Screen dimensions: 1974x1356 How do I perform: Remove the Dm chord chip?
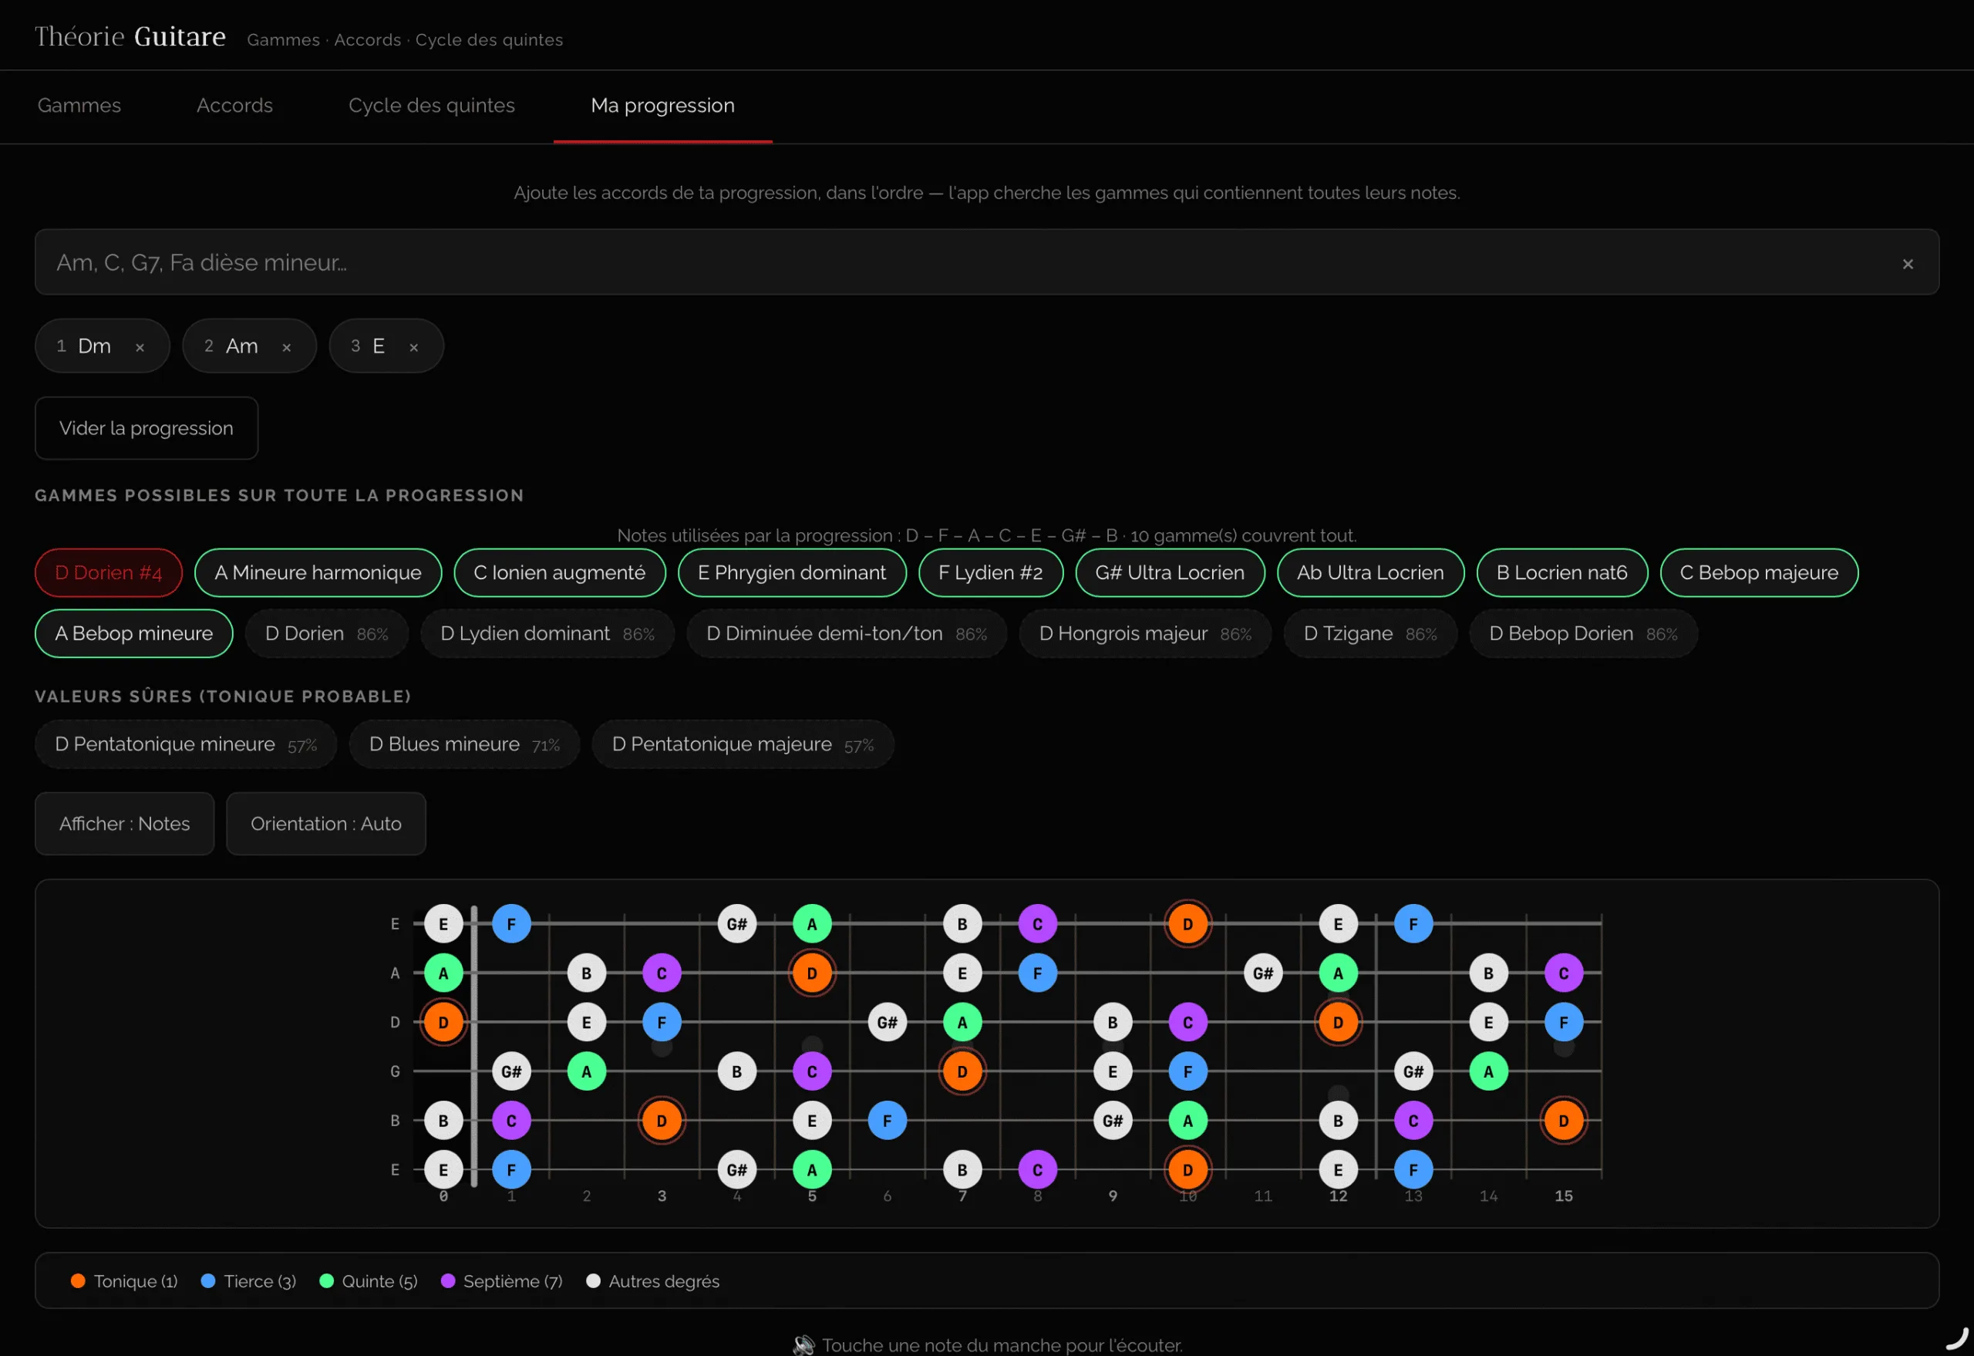tap(140, 346)
